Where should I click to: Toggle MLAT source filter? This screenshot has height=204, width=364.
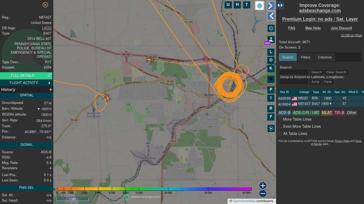[x=327, y=113]
